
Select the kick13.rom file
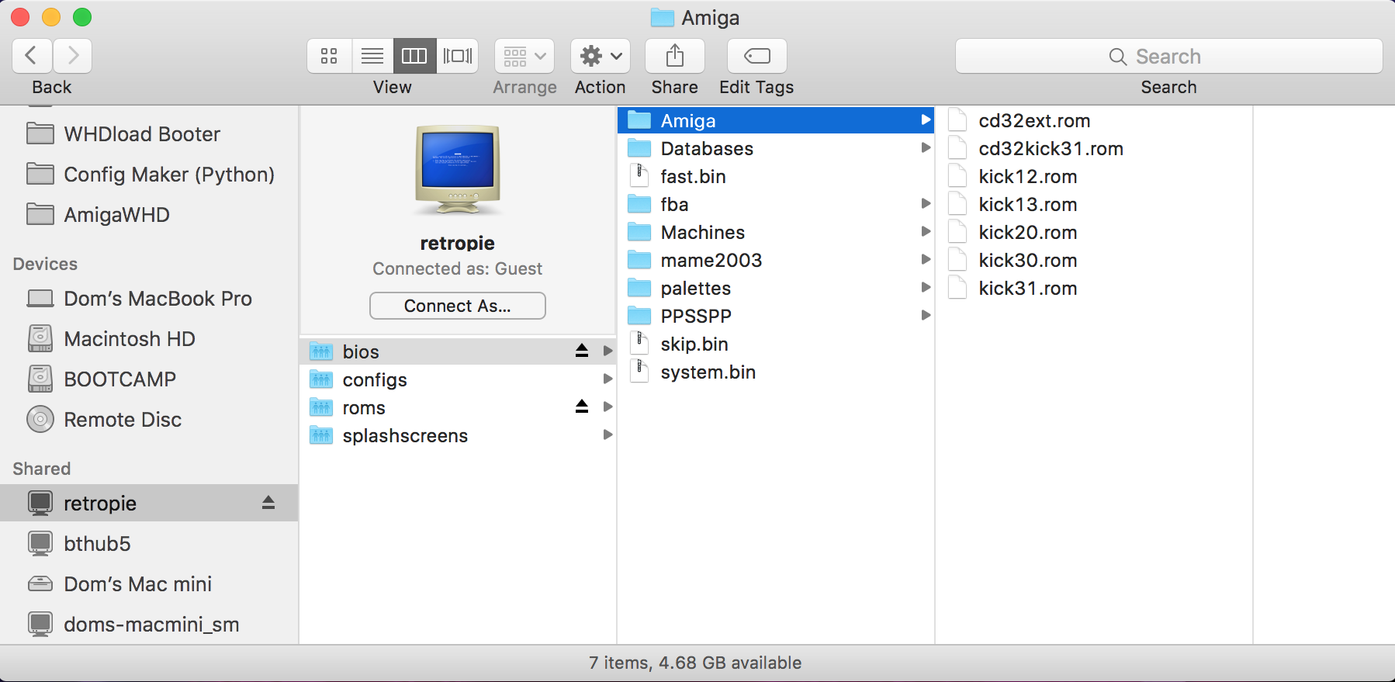1094,204
